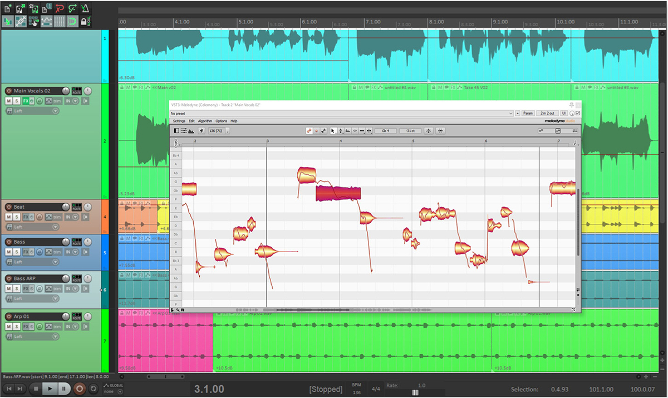Viewport: 668px width, 398px height.
Task: Select the Melodyne pitch tool
Action: coord(341,131)
